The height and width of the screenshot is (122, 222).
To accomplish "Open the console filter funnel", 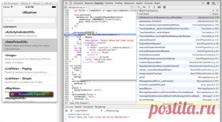I will [71, 111].
